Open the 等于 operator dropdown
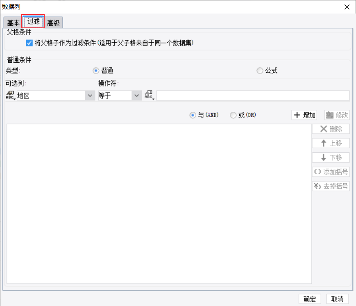356x306 pixels. click(x=136, y=95)
